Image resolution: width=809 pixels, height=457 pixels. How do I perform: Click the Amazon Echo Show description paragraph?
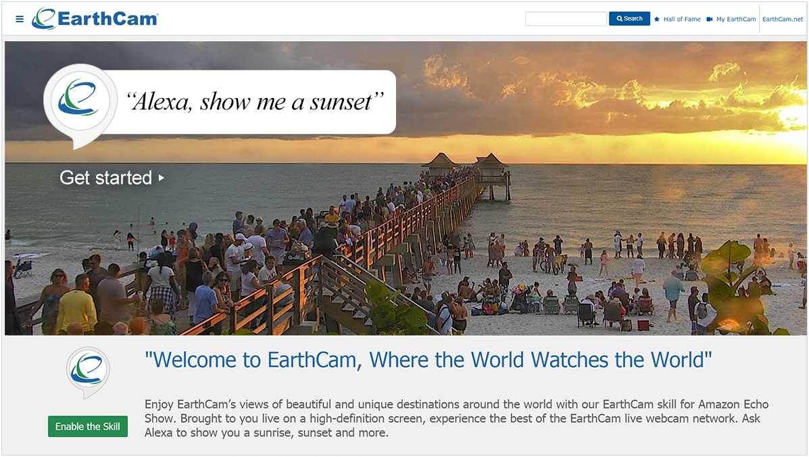[x=456, y=418]
